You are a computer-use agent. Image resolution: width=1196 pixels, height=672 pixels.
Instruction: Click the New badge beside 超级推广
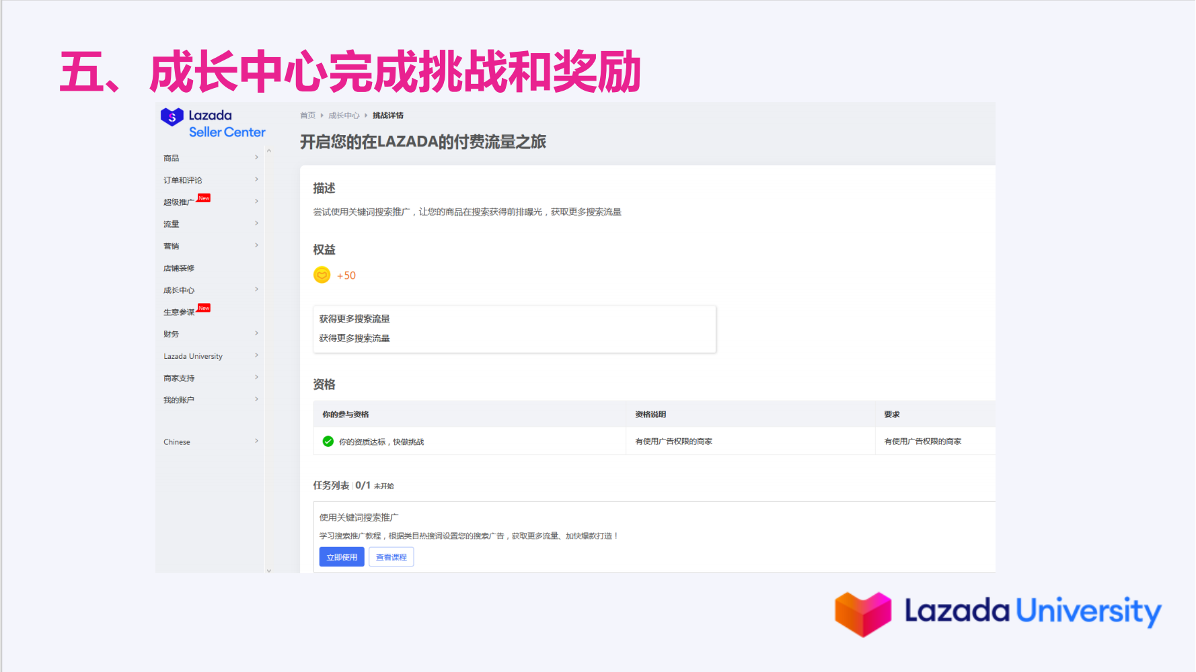(204, 198)
